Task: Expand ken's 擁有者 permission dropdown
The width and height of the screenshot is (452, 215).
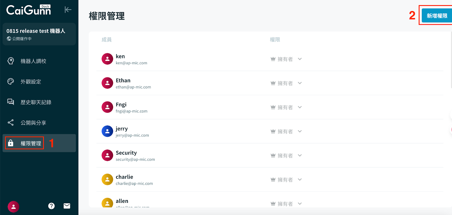Action: (x=300, y=59)
